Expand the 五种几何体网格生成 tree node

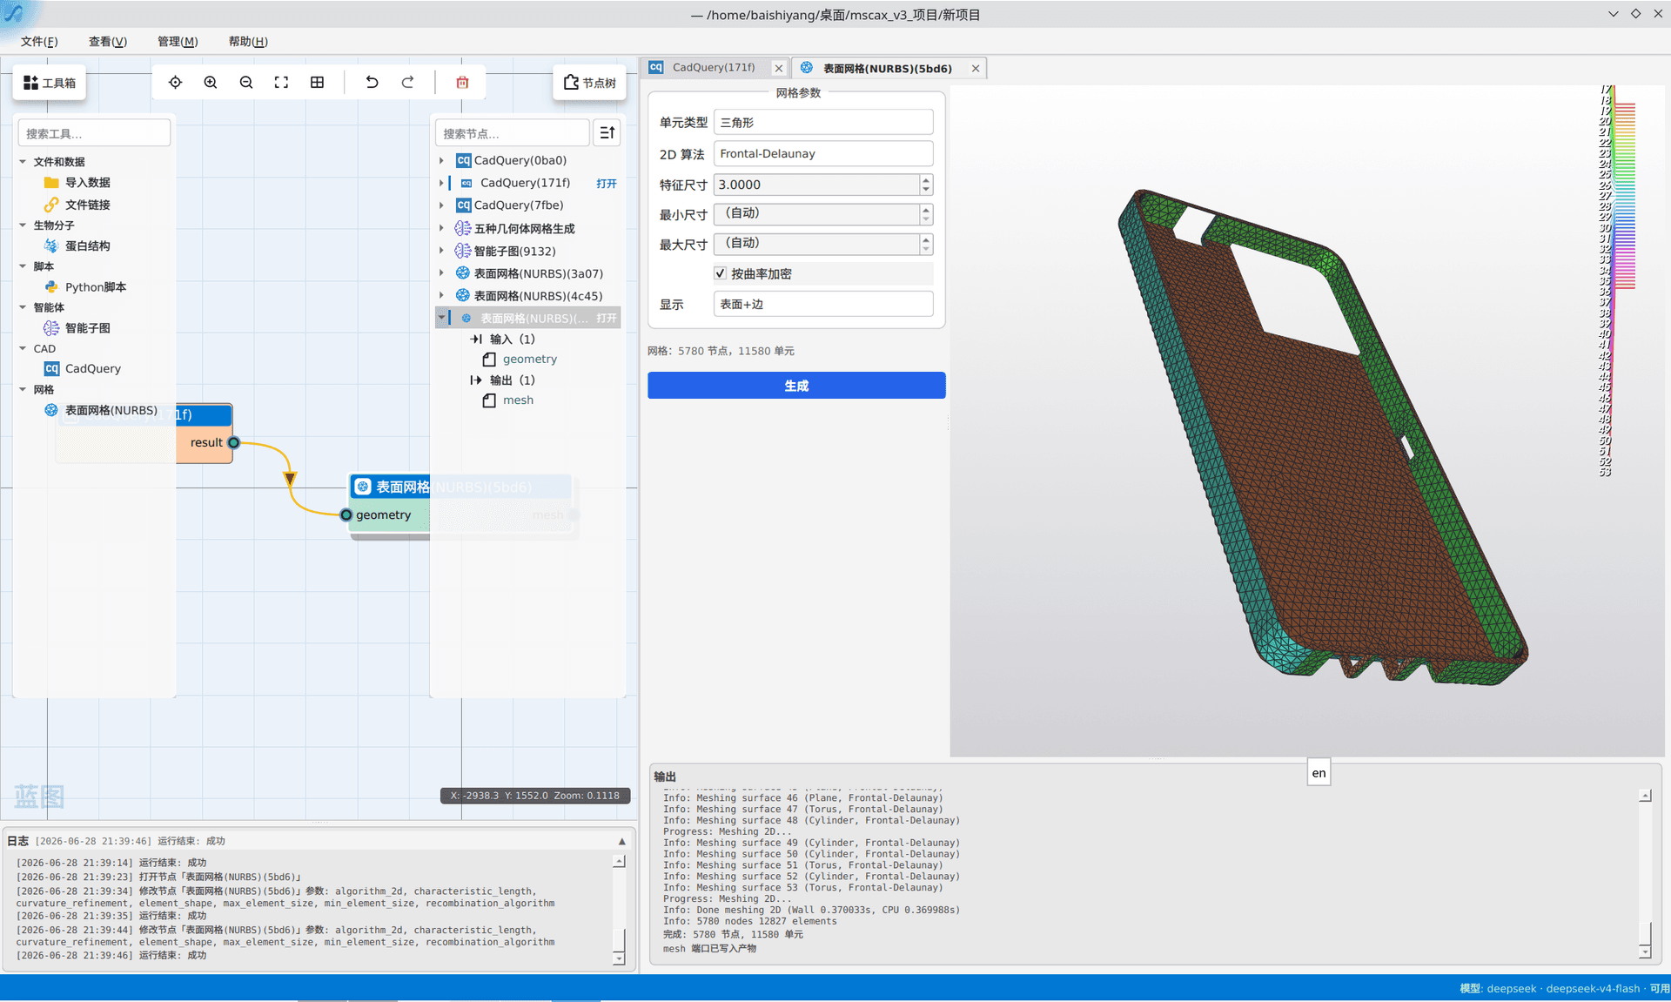tap(441, 228)
